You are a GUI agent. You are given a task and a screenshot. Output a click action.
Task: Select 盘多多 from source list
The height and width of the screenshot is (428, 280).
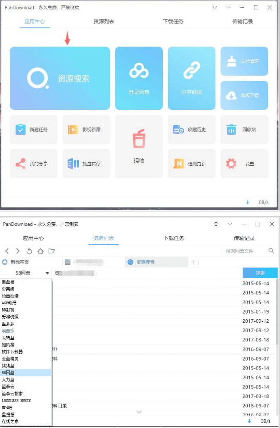[26, 324]
